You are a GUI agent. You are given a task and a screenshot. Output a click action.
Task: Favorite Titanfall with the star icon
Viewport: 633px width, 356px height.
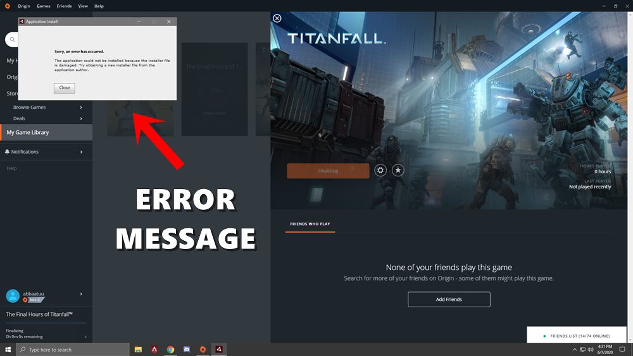coord(398,171)
